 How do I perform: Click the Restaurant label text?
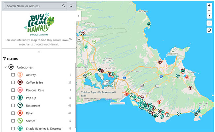[x=33, y=106]
